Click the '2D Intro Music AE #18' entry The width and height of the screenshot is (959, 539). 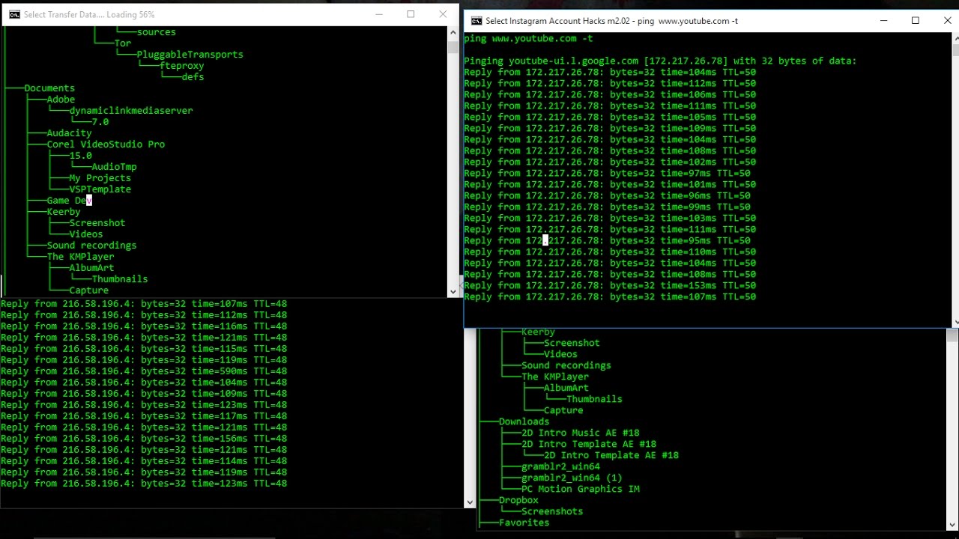581,433
